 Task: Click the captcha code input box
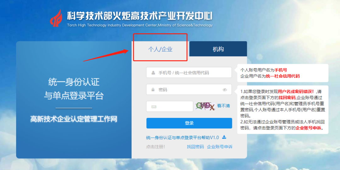pos(170,106)
